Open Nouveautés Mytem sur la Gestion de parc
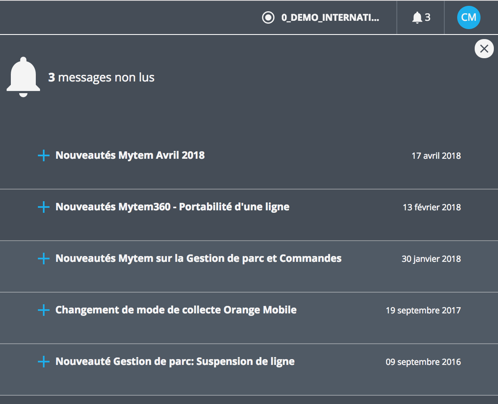Image resolution: width=498 pixels, height=404 pixels. (x=199, y=259)
